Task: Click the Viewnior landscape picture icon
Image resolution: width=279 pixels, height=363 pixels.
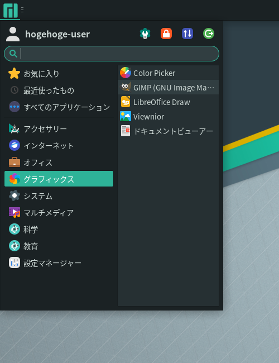Action: coord(126,117)
